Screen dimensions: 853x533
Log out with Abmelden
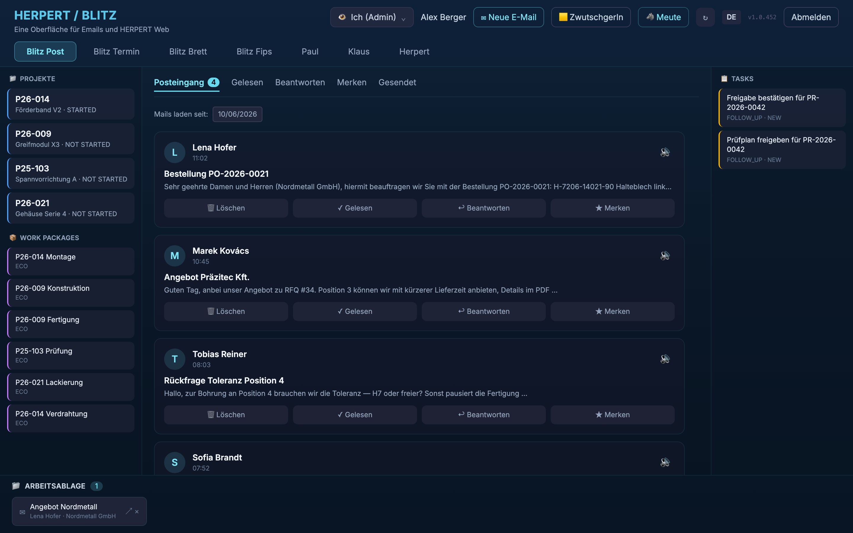tap(811, 17)
